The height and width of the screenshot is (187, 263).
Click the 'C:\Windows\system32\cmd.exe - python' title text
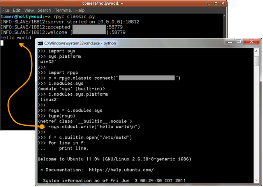pyautogui.click(x=80, y=43)
